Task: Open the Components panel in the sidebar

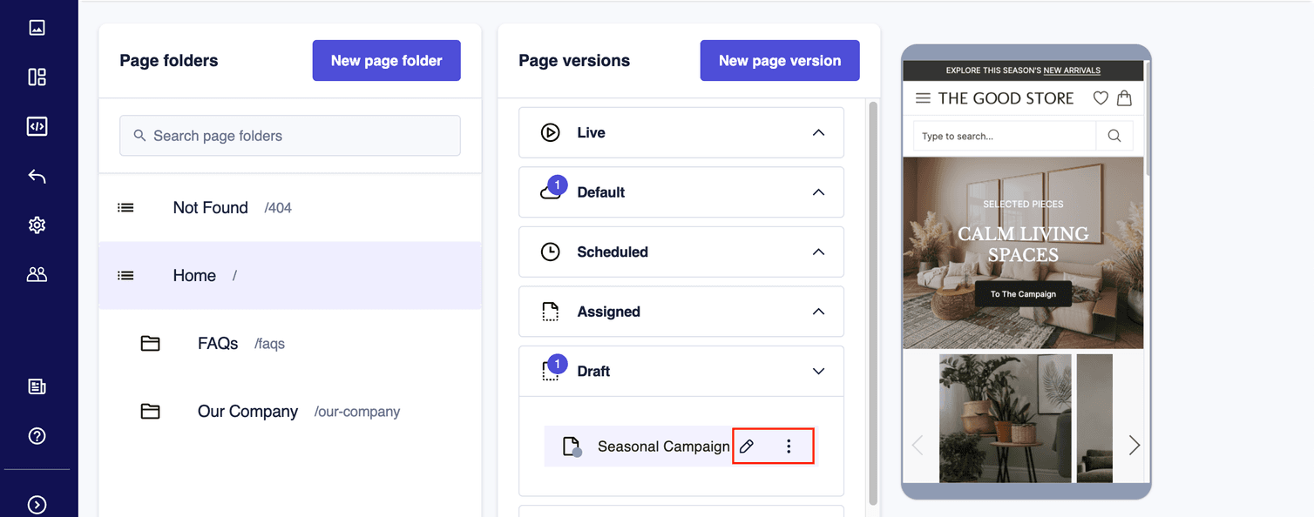Action: click(x=37, y=77)
